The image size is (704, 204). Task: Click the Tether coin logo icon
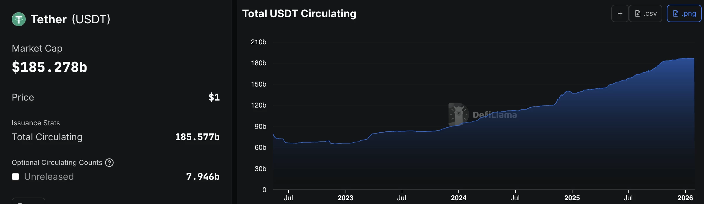tap(19, 19)
